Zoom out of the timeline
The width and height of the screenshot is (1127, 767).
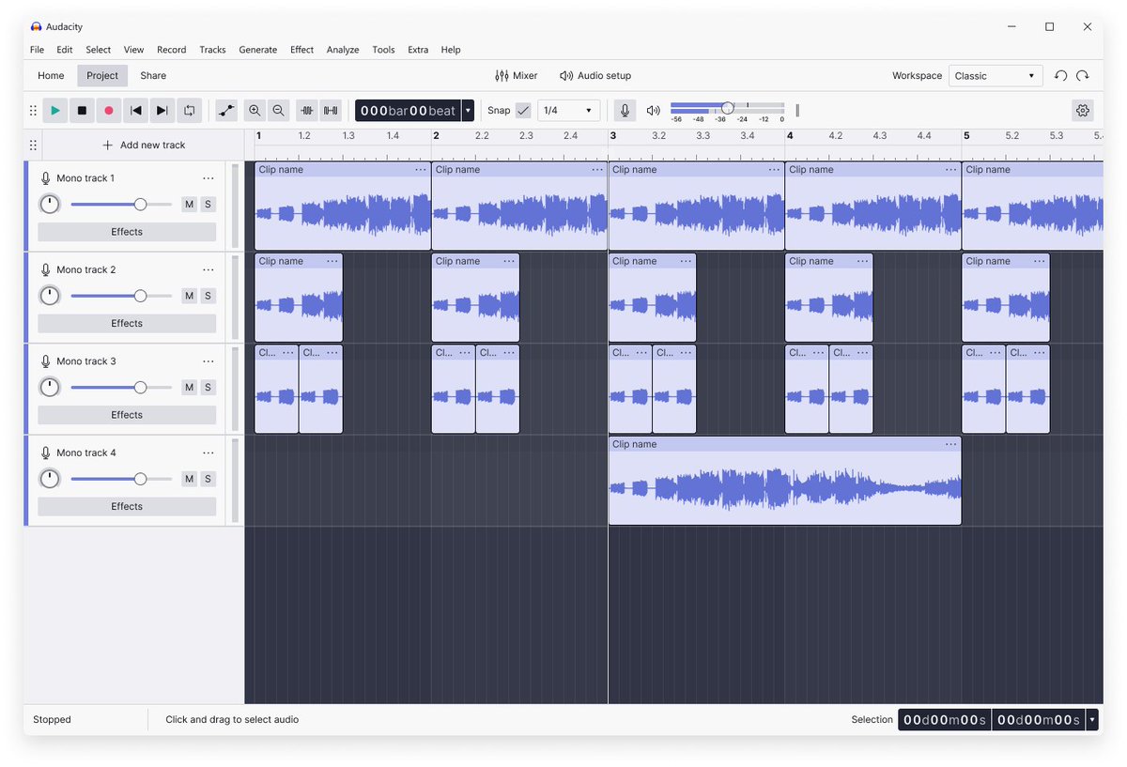click(x=278, y=111)
